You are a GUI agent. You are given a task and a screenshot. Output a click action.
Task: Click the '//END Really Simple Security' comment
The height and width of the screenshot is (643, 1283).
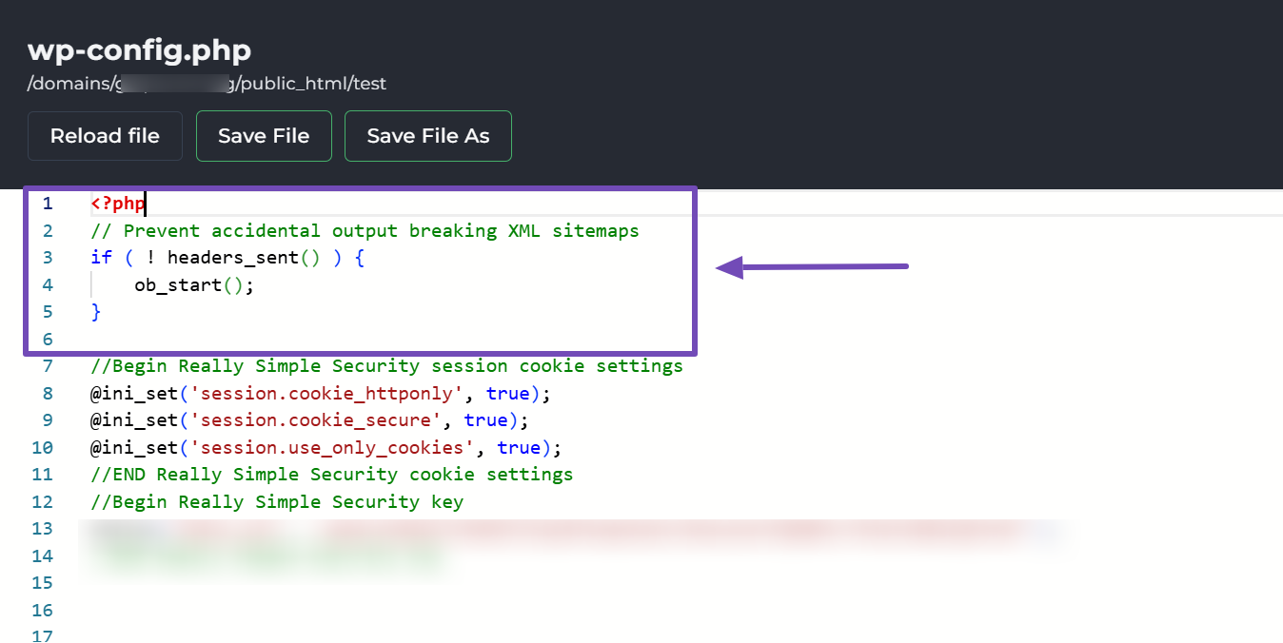point(331,475)
